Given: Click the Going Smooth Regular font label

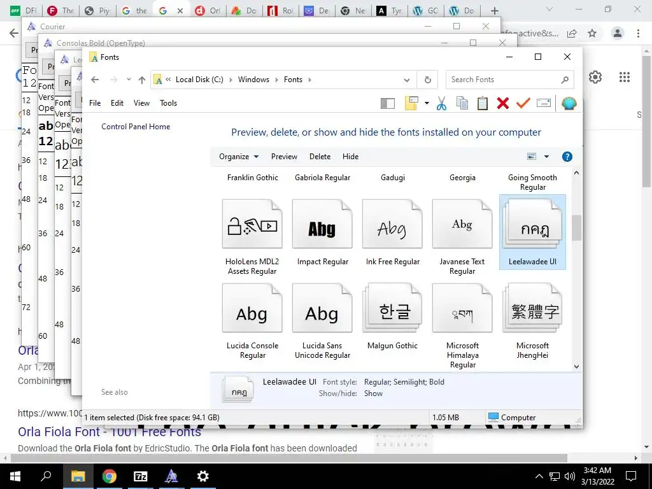Looking at the screenshot, I should tap(533, 182).
